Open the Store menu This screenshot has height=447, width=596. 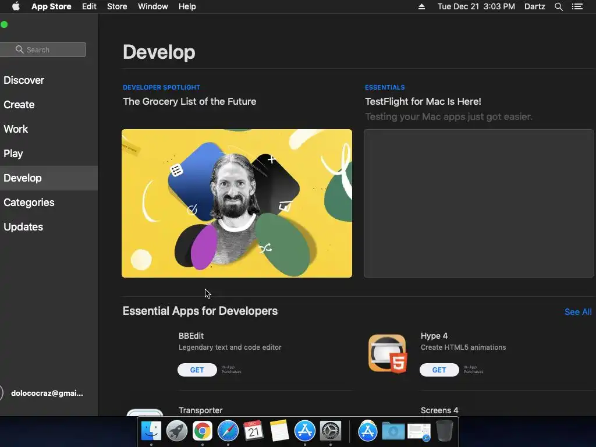click(x=117, y=6)
